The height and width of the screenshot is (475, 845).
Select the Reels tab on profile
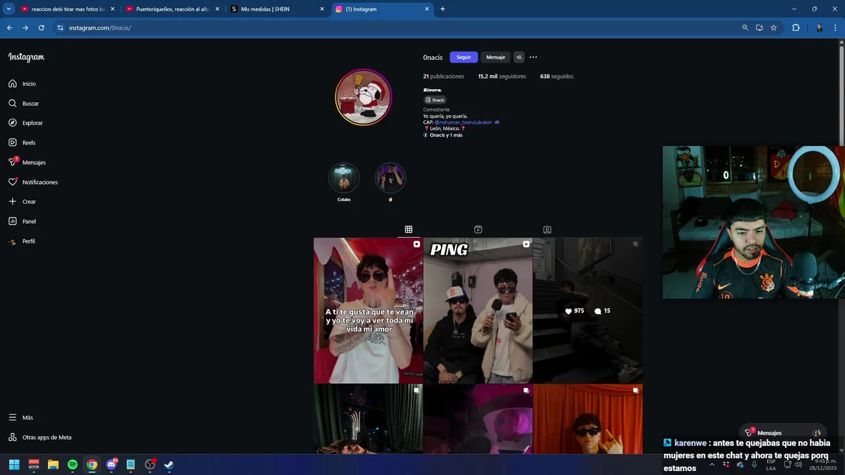(478, 230)
